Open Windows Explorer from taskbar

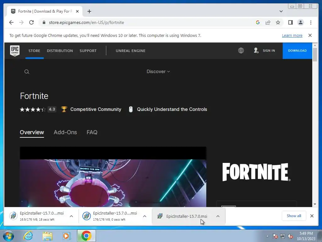(47, 236)
